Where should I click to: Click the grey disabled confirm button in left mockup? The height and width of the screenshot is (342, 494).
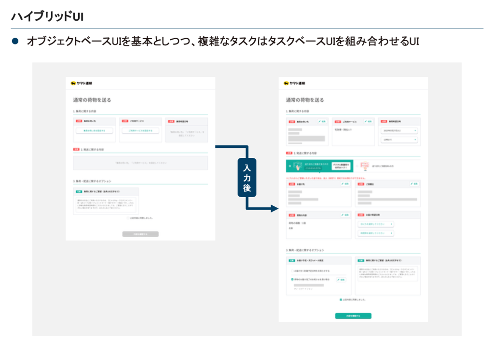tap(140, 234)
